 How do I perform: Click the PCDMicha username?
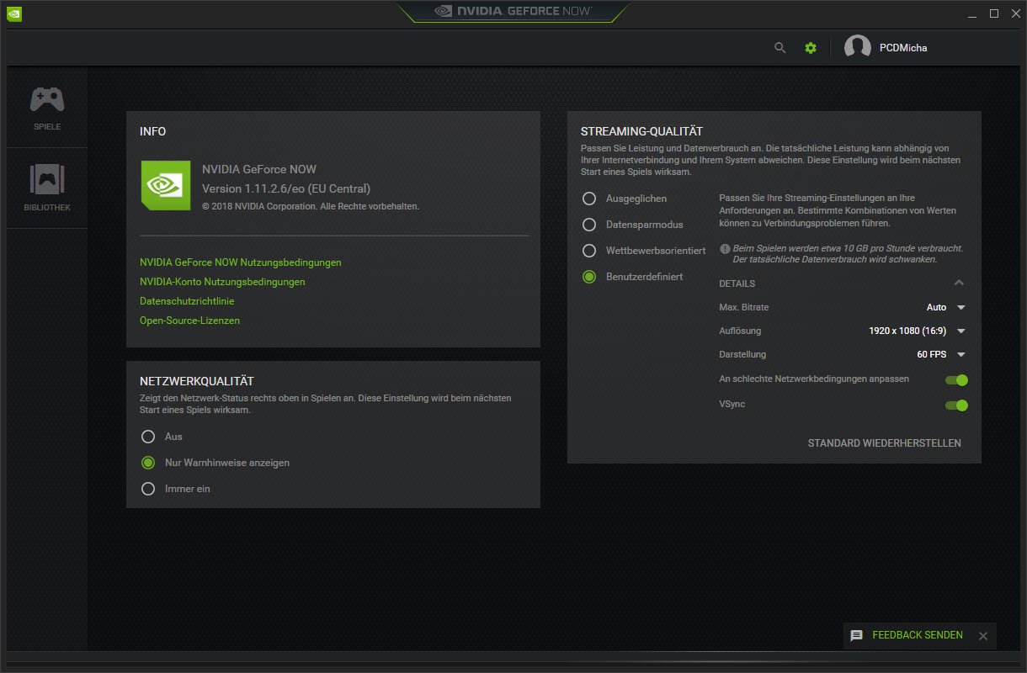(903, 48)
